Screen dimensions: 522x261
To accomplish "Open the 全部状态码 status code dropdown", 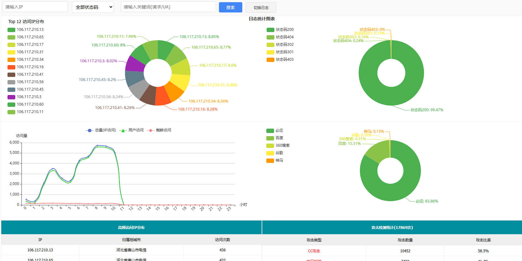I will tap(93, 7).
